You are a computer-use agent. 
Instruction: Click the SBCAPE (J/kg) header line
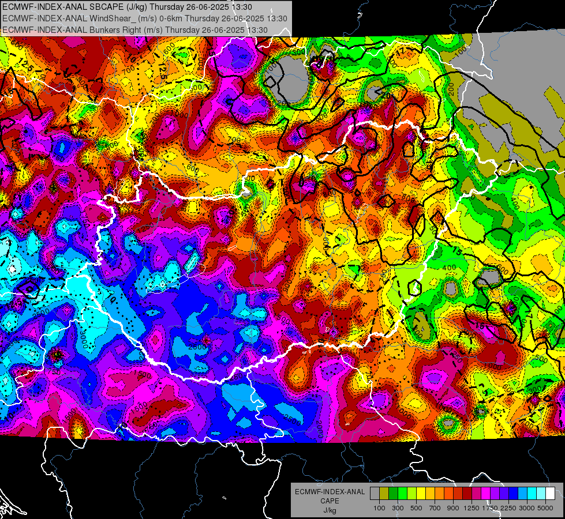pyautogui.click(x=127, y=7)
